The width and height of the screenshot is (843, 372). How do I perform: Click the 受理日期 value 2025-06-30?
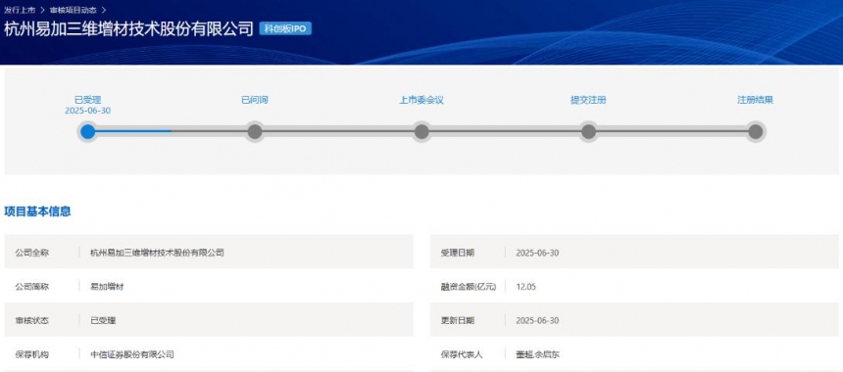point(537,253)
